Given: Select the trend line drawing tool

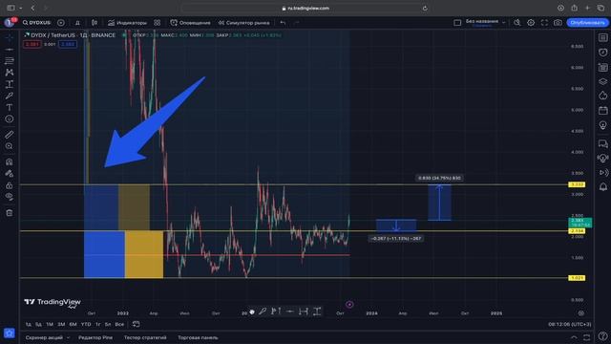Looking at the screenshot, I should 10,49.
